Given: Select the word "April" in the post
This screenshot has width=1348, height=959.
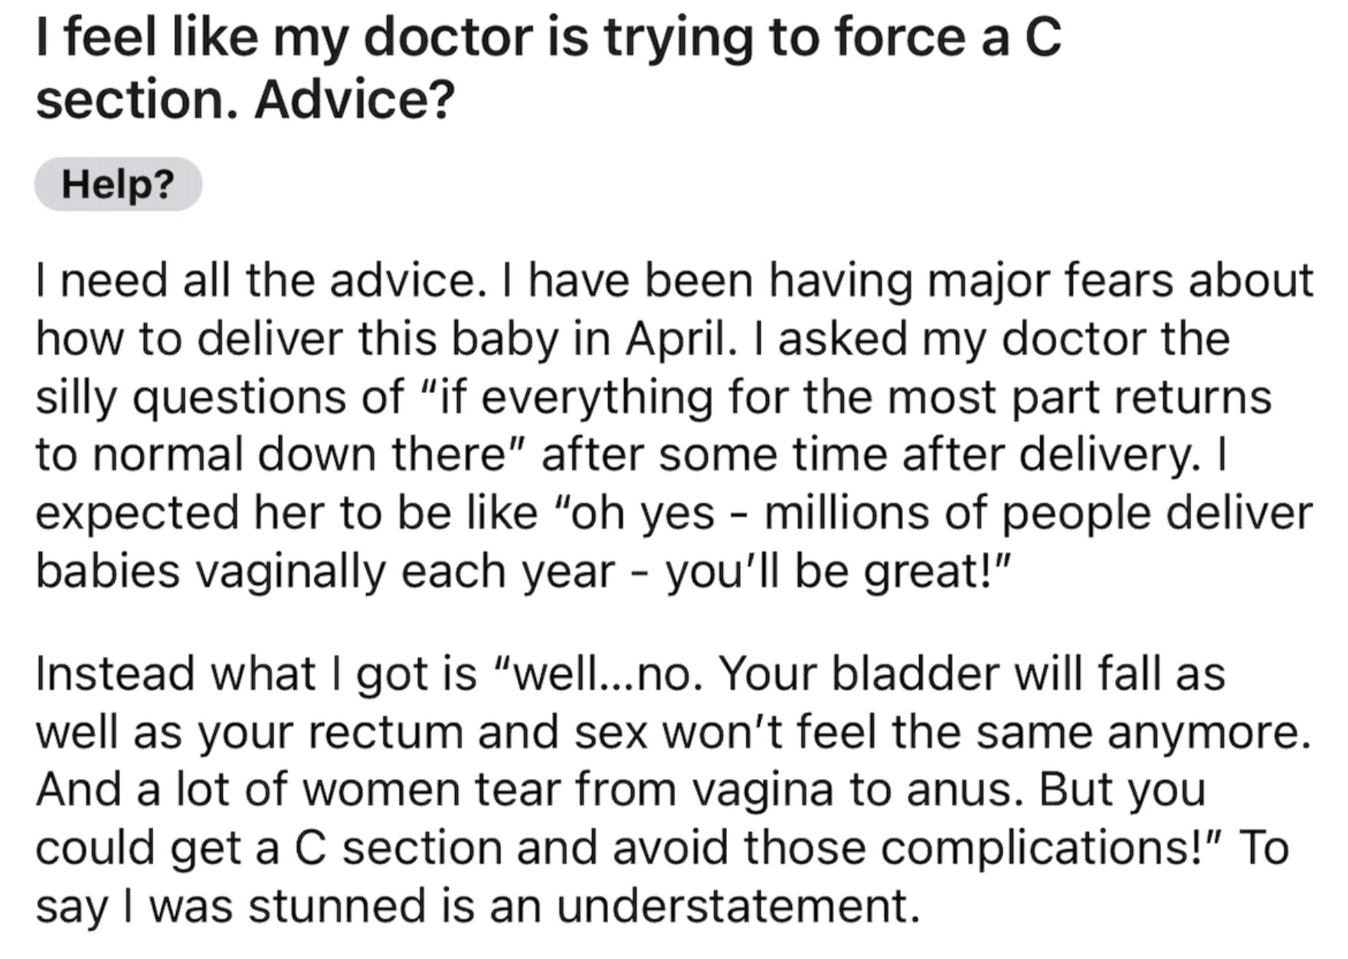Looking at the screenshot, I should [674, 339].
